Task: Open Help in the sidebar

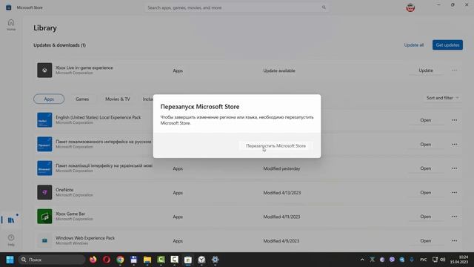Action: pyautogui.click(x=11, y=240)
